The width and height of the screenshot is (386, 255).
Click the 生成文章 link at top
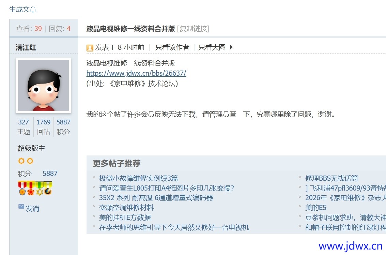(x=23, y=10)
